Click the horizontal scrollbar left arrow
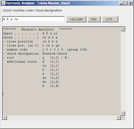The height and width of the screenshot is (129, 134). pyautogui.click(x=5, y=118)
